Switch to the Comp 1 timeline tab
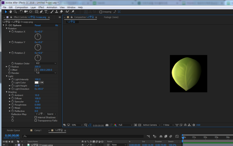The width and height of the screenshot is (233, 146). [38, 130]
